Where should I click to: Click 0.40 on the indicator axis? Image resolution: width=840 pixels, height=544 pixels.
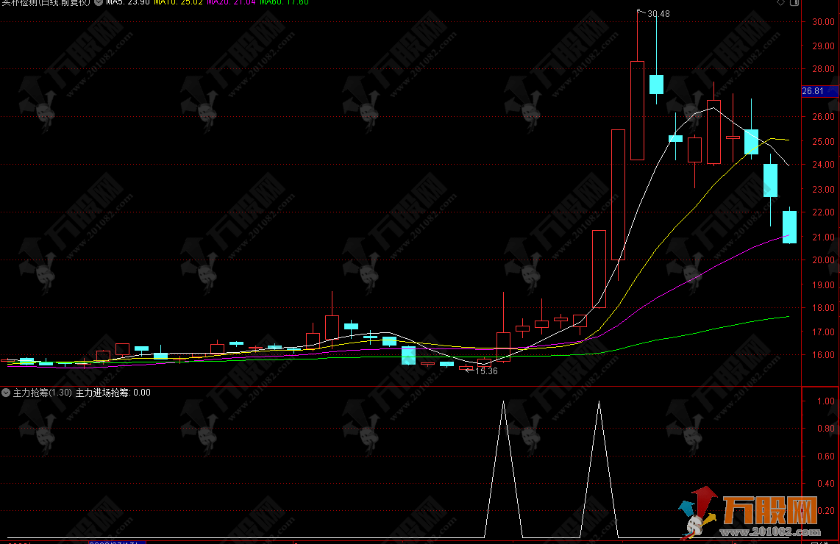click(826, 484)
